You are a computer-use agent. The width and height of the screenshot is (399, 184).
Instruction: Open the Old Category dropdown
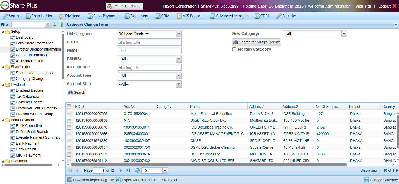[x=179, y=34]
